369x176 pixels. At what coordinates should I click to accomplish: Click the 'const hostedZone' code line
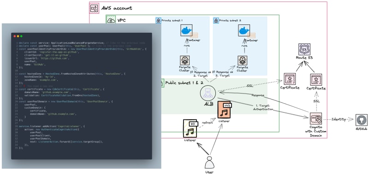pyautogui.click(x=72, y=74)
